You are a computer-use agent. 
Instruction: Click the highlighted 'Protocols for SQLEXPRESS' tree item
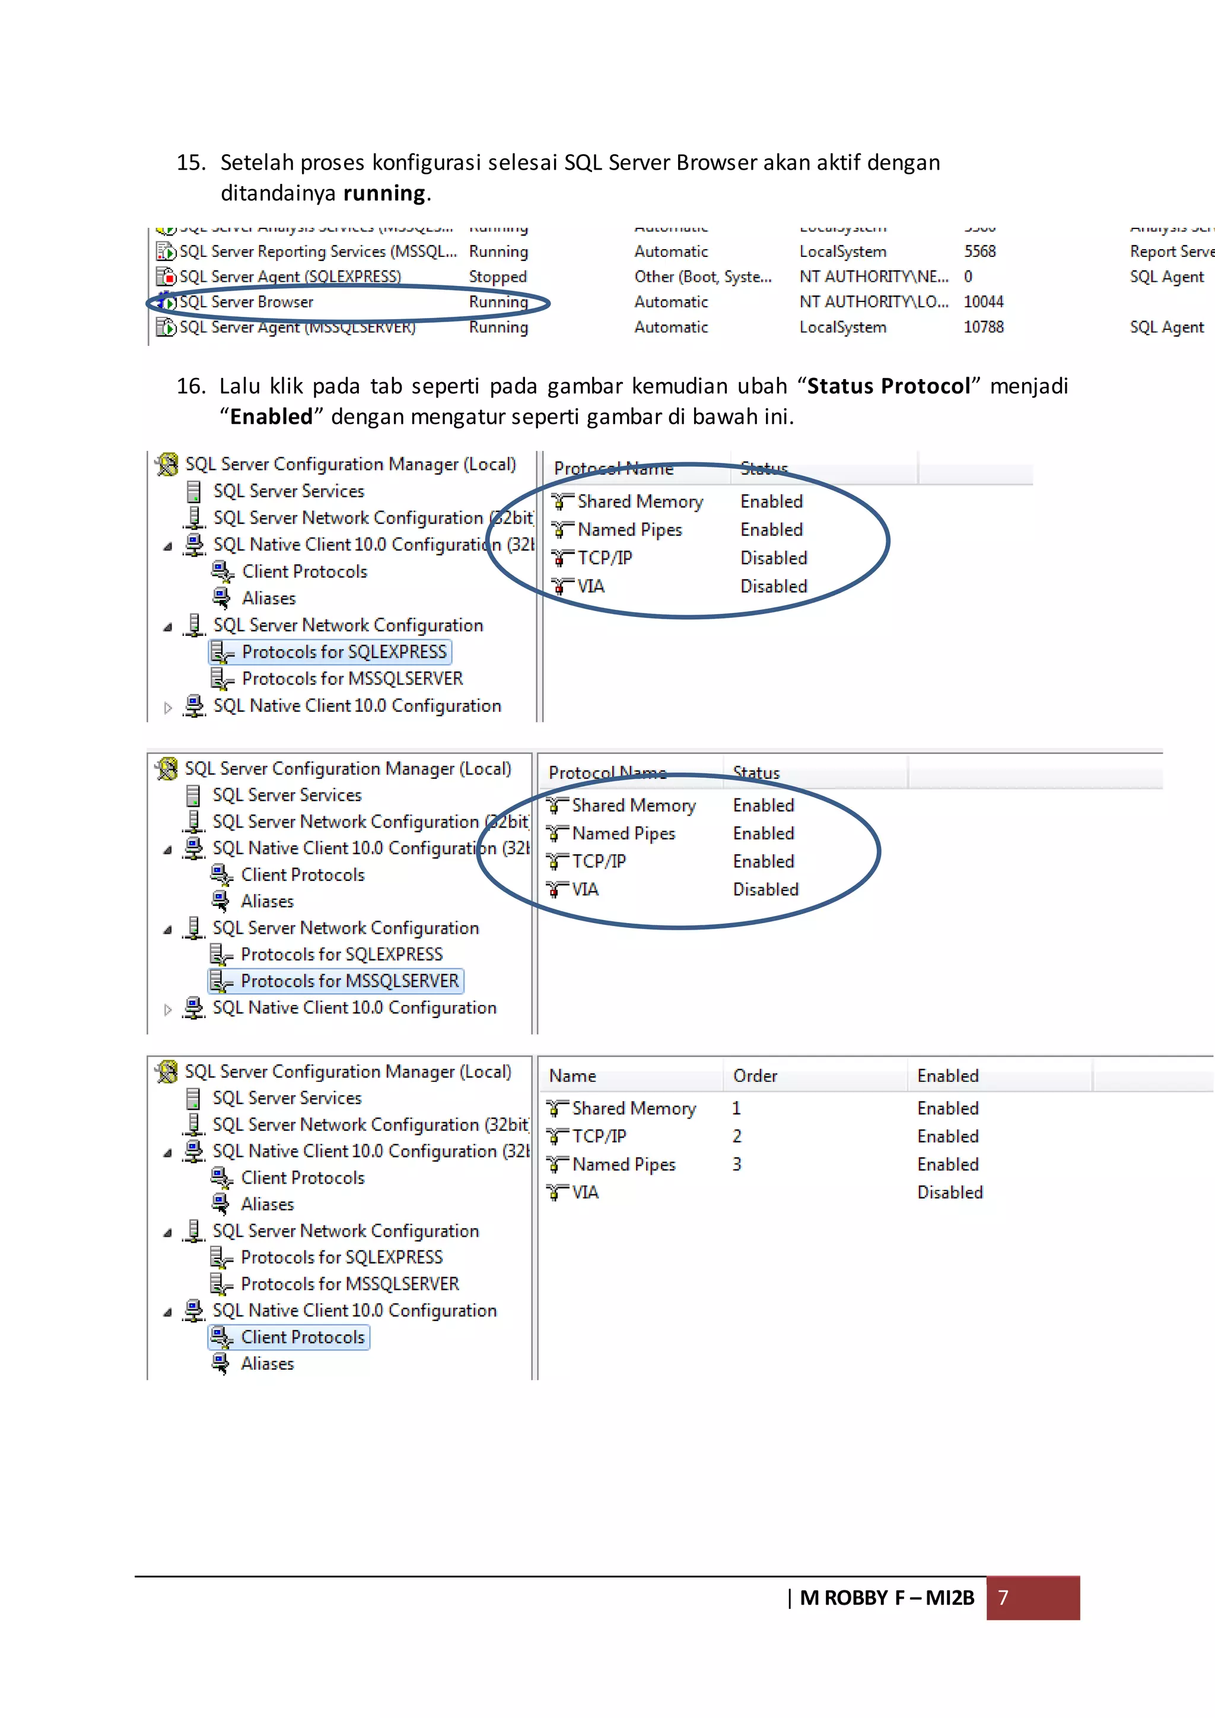coord(330,653)
